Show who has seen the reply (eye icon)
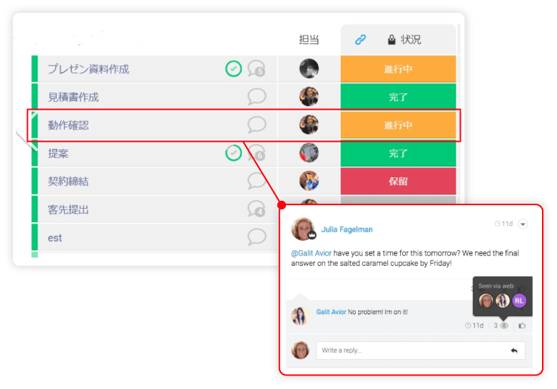The width and height of the screenshot is (557, 389). pyautogui.click(x=504, y=326)
